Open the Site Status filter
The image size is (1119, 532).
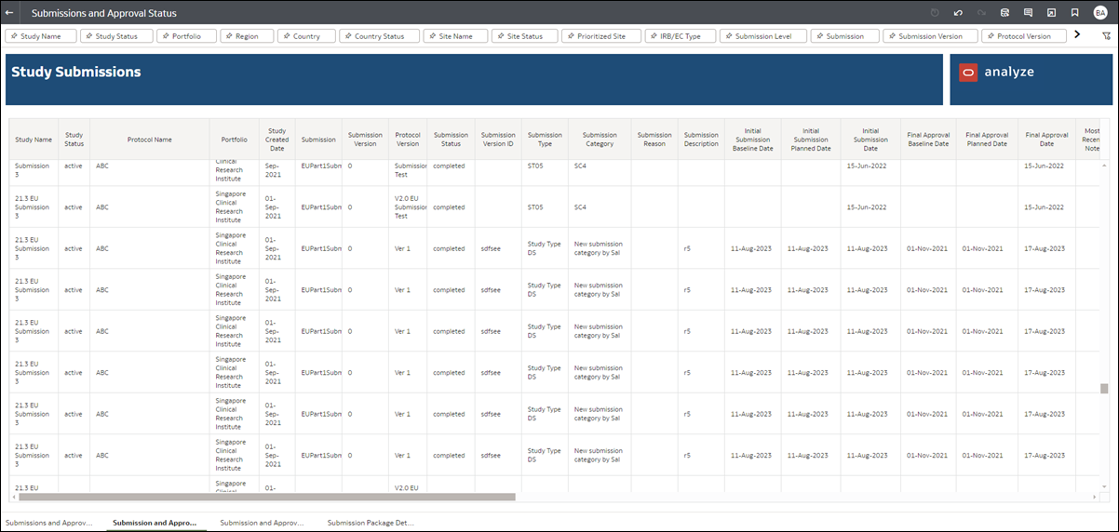tap(525, 36)
